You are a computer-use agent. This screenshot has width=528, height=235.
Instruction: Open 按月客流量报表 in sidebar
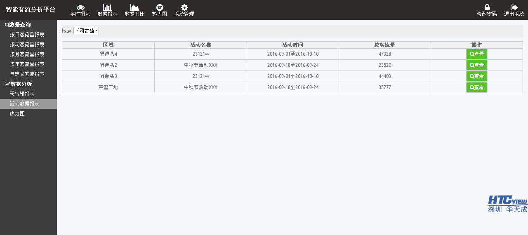(27, 54)
